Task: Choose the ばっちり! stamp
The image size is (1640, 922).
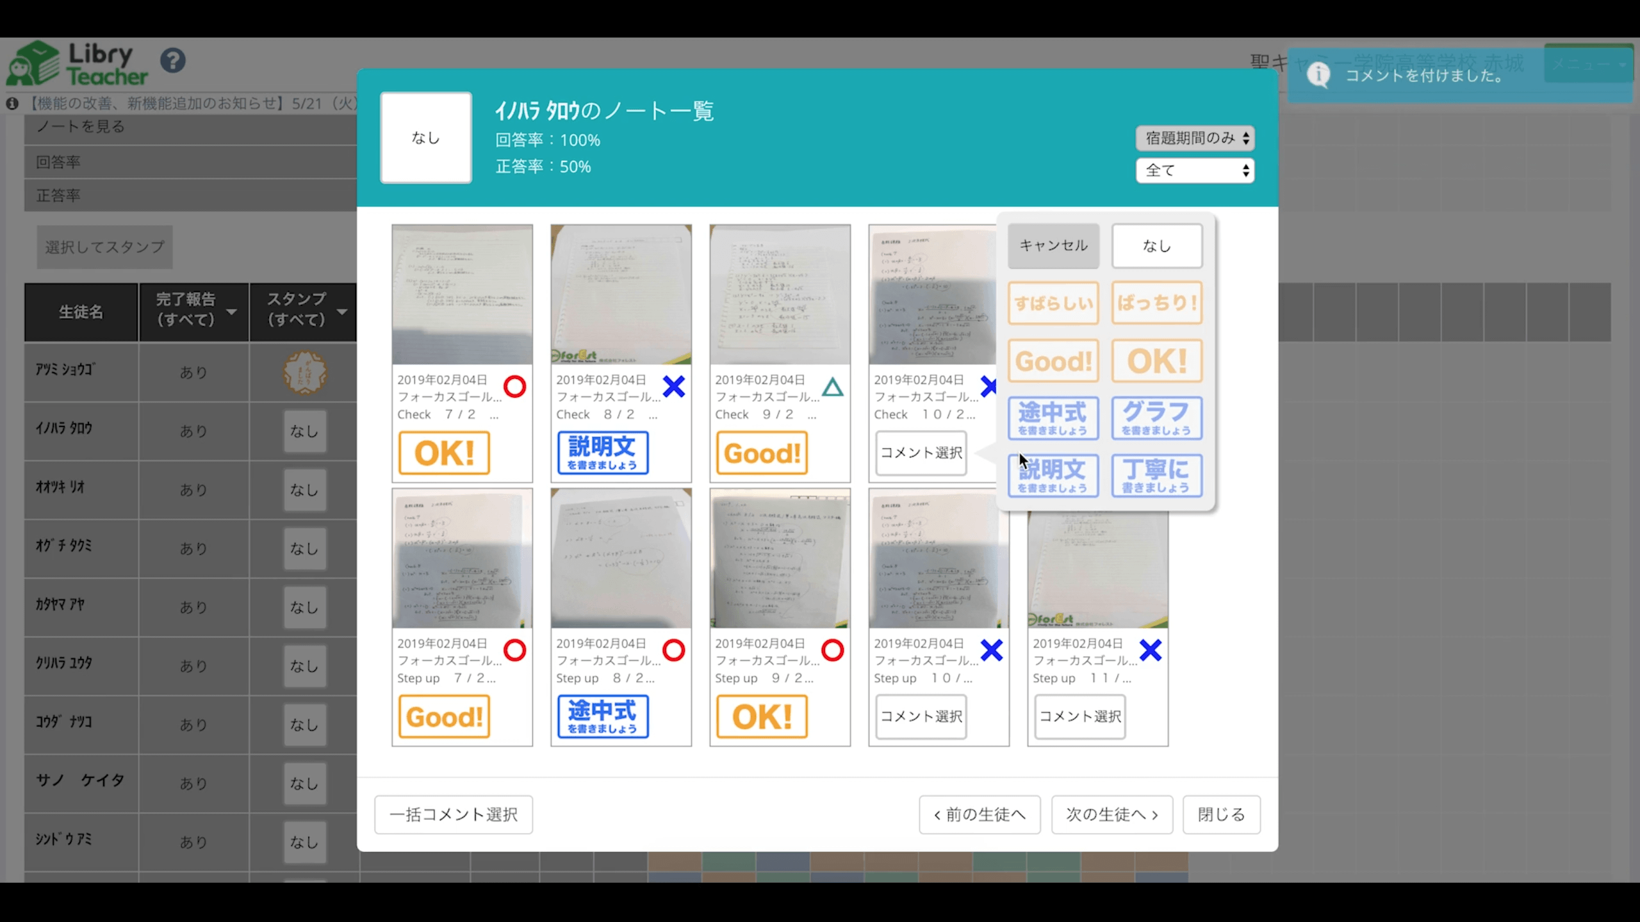Action: [1156, 303]
